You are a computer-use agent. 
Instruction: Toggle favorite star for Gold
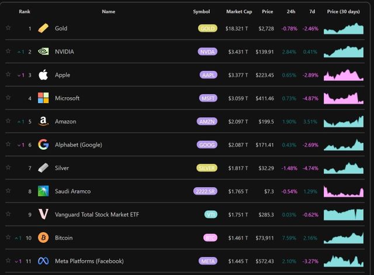[x=8, y=27]
